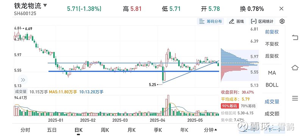Open chart settings hexagon icon

coord(282,21)
